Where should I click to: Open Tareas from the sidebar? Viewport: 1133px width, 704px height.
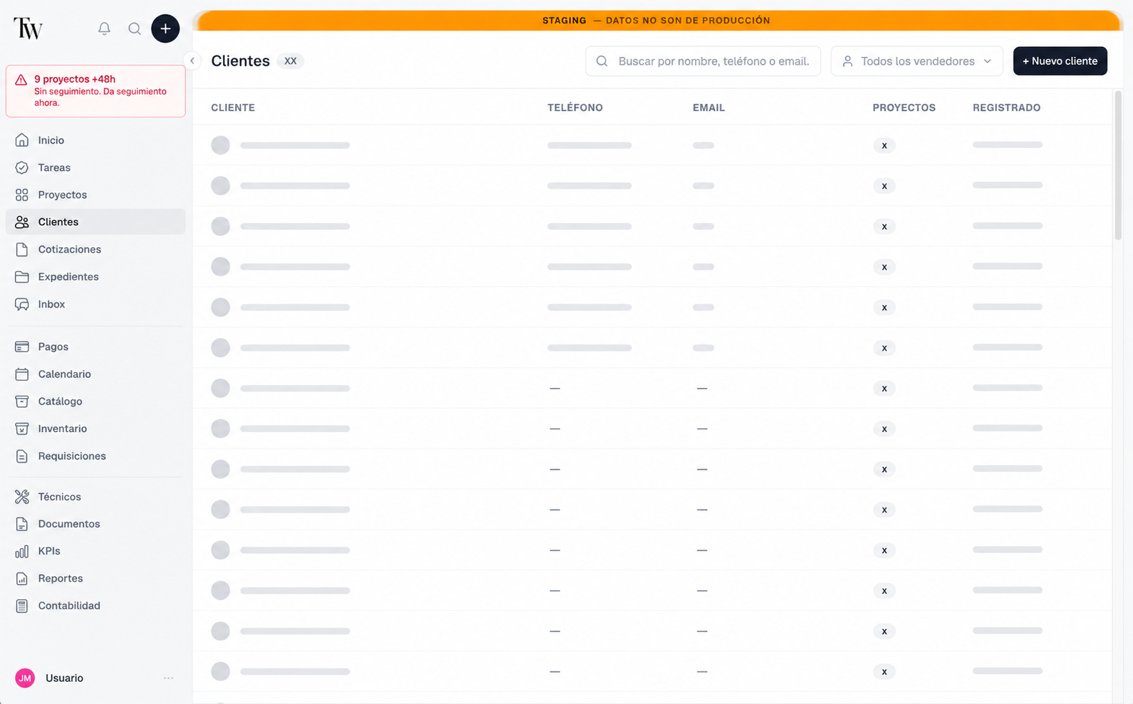95,167
